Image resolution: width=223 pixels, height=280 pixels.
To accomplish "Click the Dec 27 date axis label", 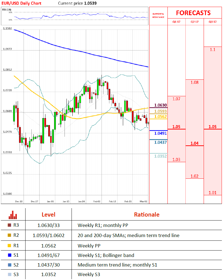I will pyautogui.click(x=35, y=201).
